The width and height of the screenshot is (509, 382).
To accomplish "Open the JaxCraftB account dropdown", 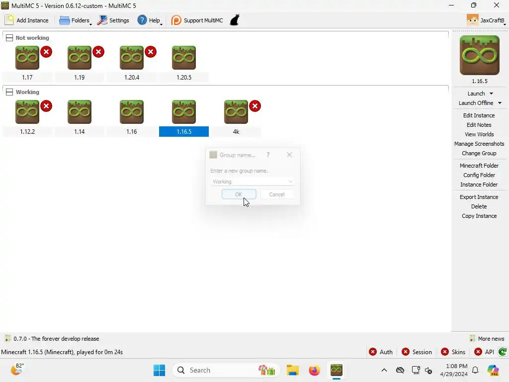I will [486, 20].
